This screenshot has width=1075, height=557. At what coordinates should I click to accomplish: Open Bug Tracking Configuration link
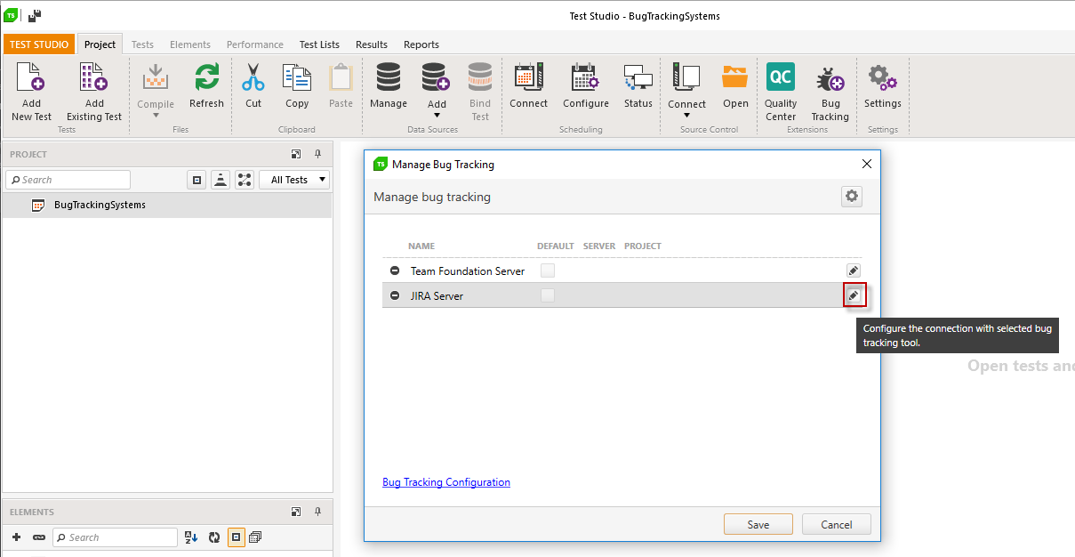445,482
